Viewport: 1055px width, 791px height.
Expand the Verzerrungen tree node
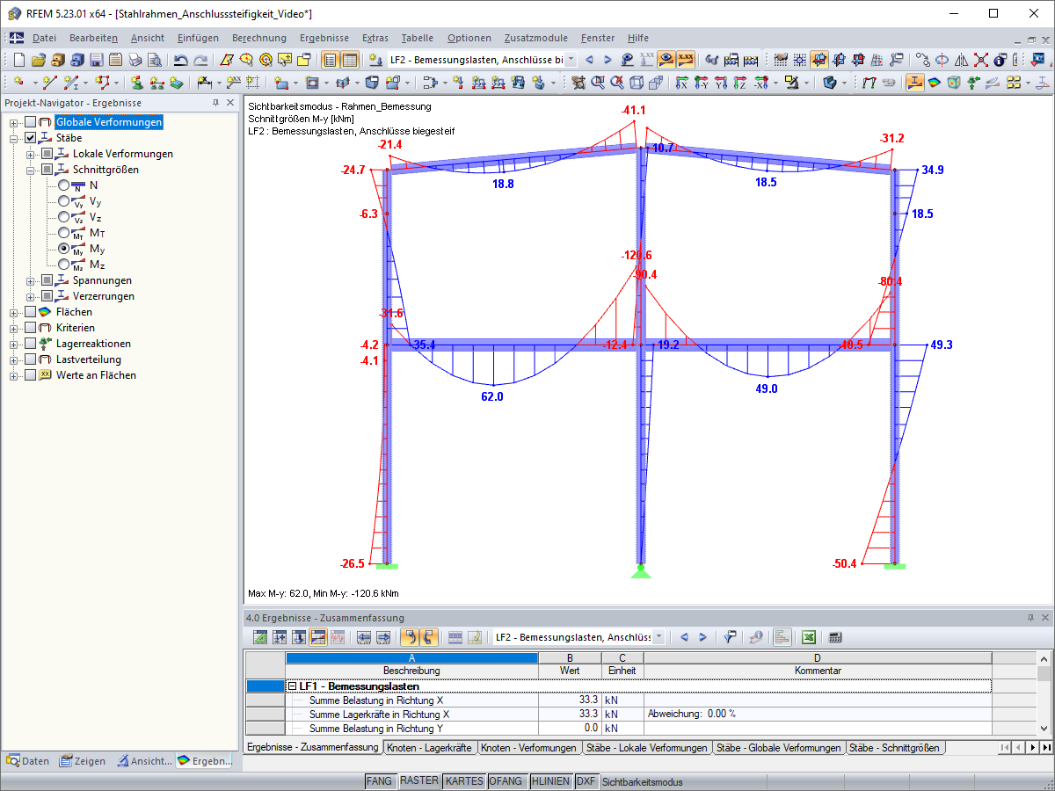[31, 296]
